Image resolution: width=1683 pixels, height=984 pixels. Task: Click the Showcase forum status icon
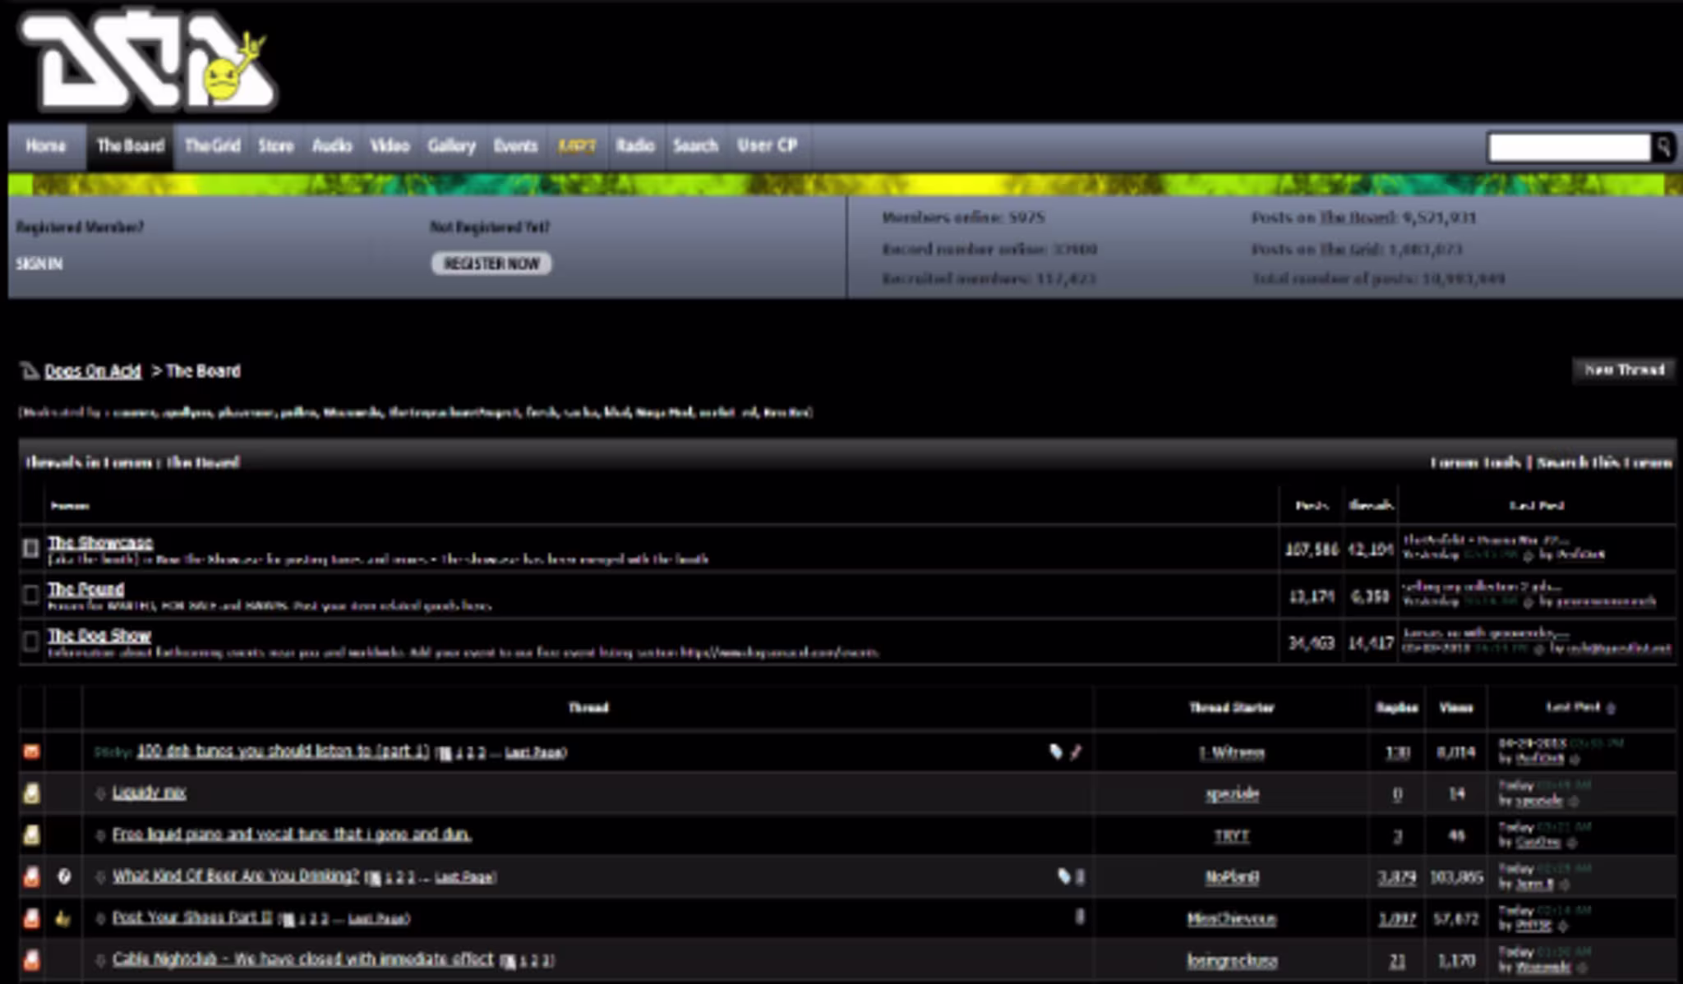point(31,548)
